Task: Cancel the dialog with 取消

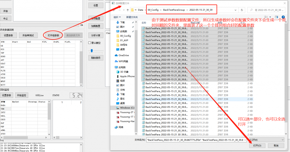Action: [x=276, y=146]
